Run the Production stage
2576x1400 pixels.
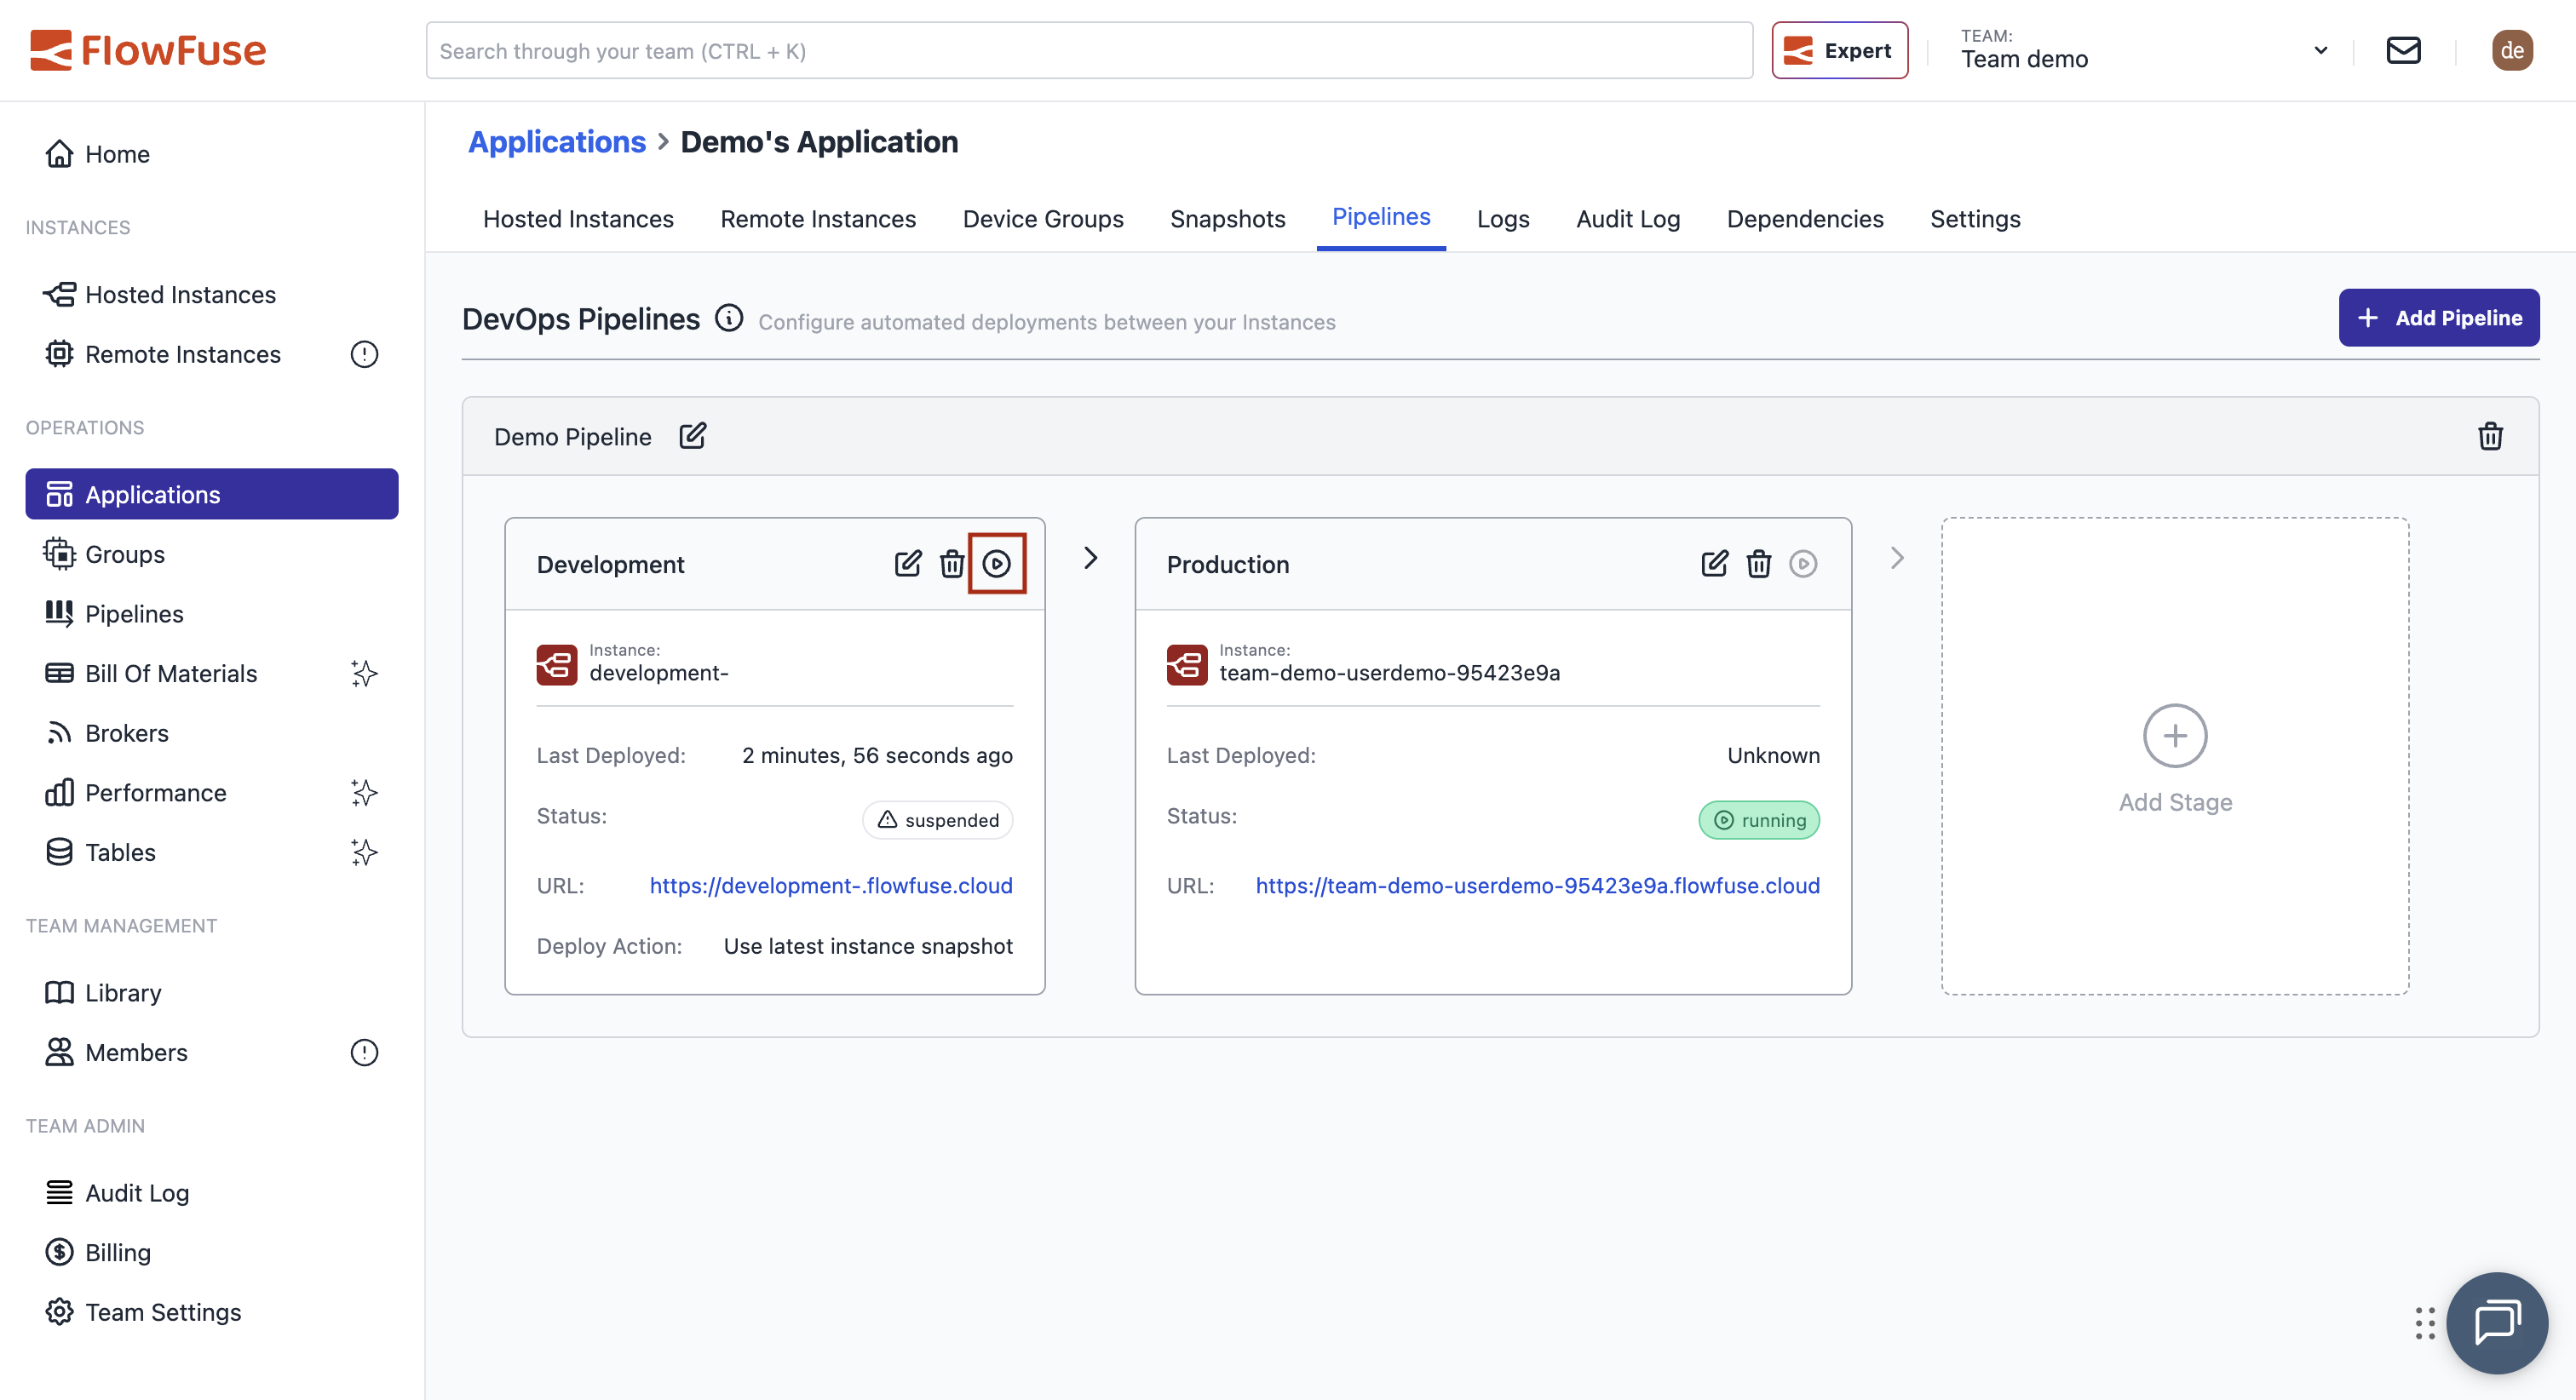[1803, 564]
